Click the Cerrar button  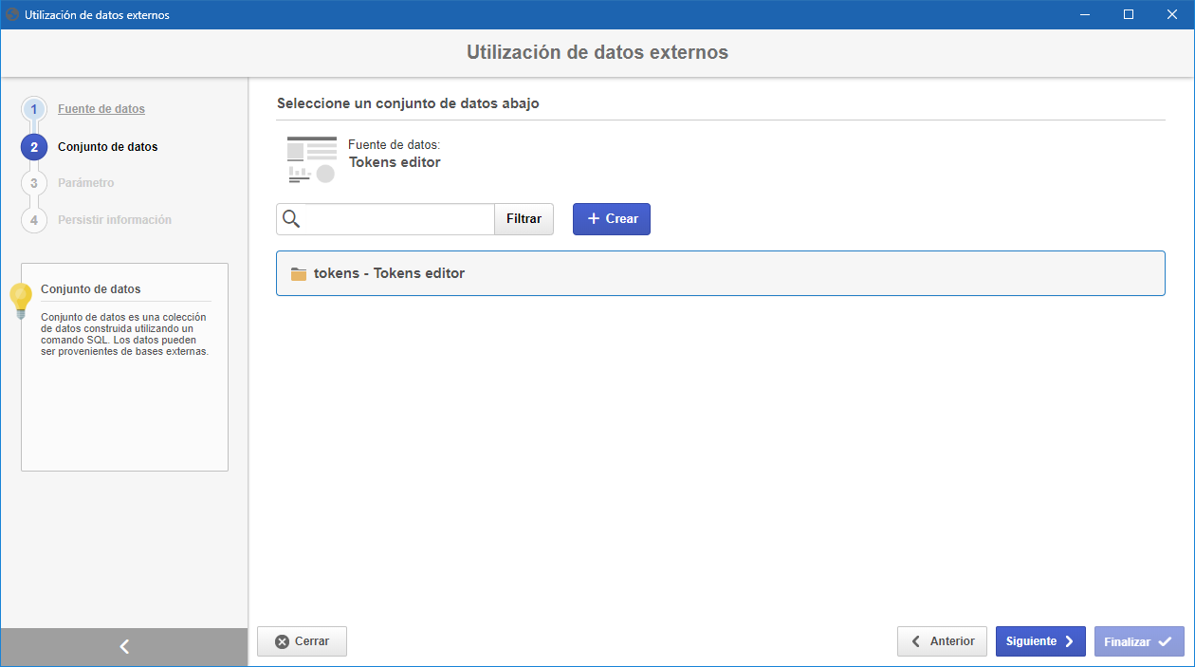302,641
